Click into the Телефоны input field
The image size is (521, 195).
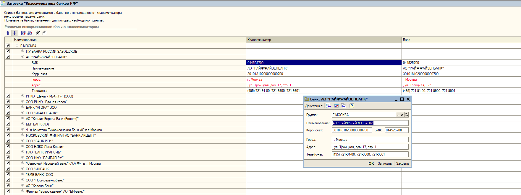[x=370, y=154]
